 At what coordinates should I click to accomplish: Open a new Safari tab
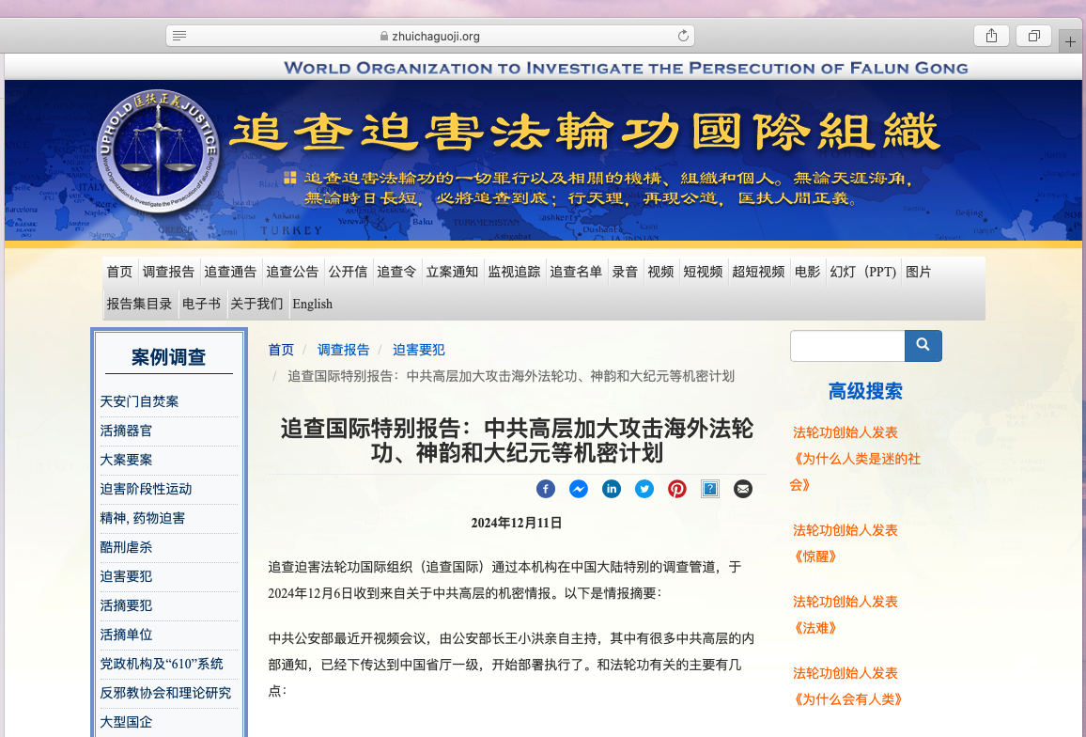tap(1071, 42)
